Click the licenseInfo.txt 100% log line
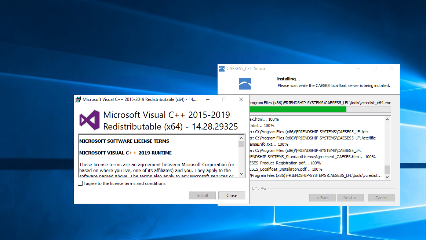The width and height of the screenshot is (426, 240). pos(269,144)
